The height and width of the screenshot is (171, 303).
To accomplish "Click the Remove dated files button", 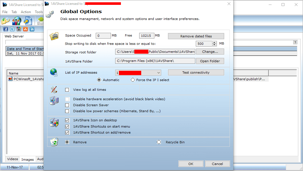I will (196, 36).
